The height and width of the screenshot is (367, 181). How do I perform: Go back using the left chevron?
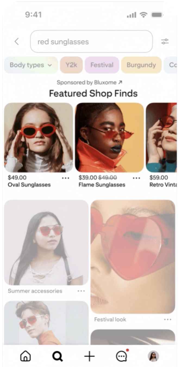point(17,41)
